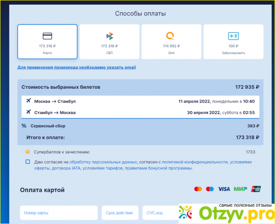Choose the СБП payment option icon

pos(109,36)
